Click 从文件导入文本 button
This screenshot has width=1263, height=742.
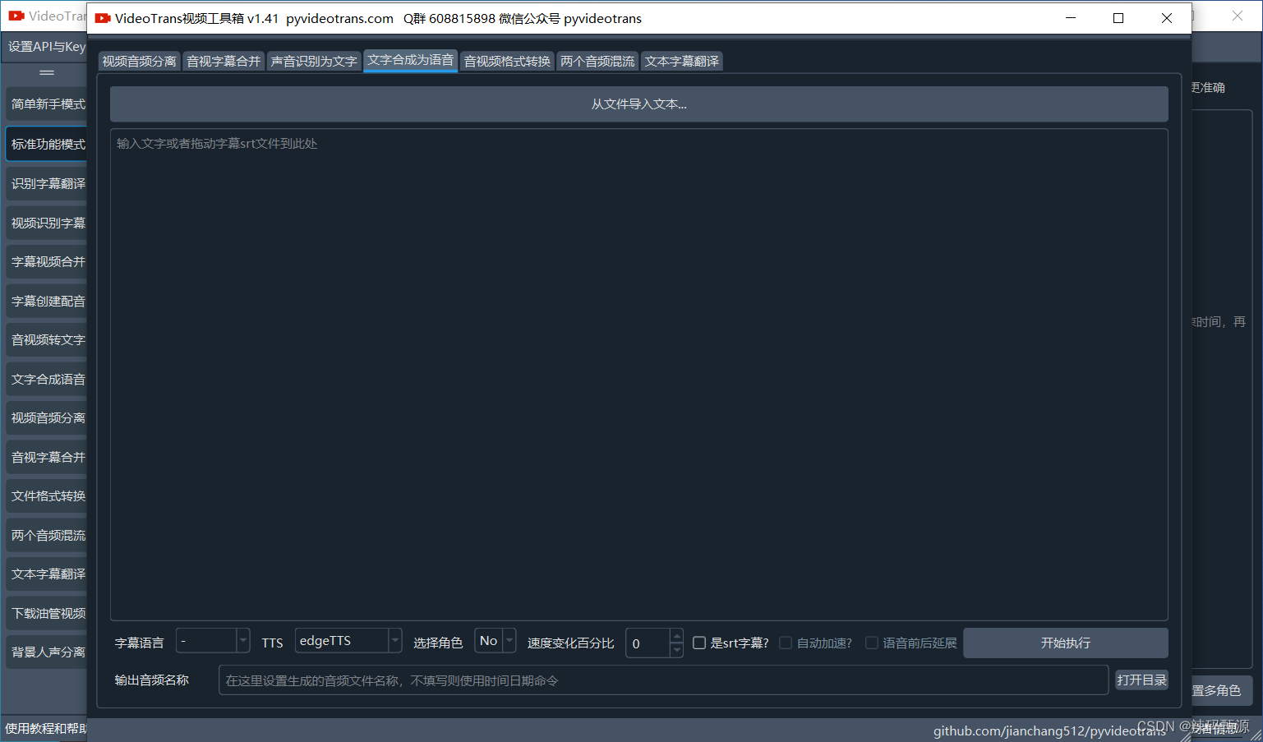tap(639, 104)
